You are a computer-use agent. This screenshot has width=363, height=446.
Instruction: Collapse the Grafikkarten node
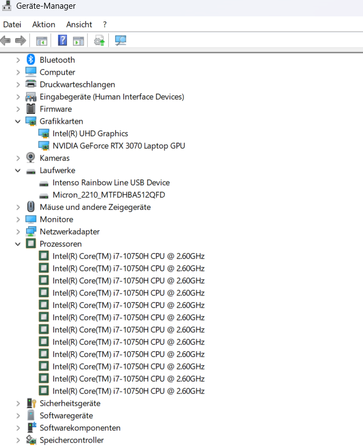pyautogui.click(x=18, y=122)
